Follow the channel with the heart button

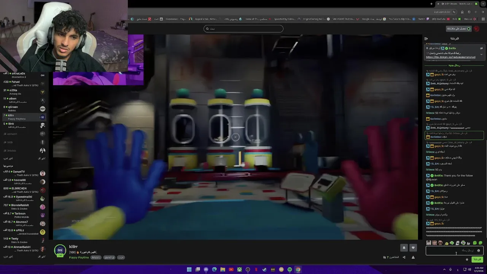click(x=413, y=248)
